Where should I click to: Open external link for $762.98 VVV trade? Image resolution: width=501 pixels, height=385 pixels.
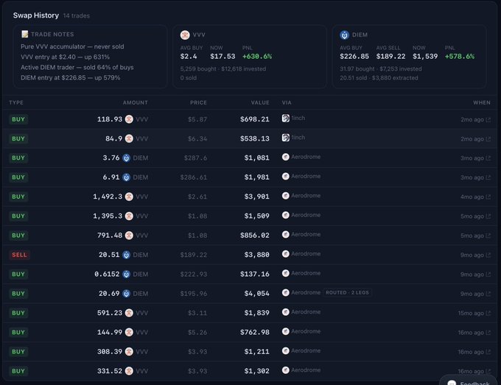click(x=488, y=332)
